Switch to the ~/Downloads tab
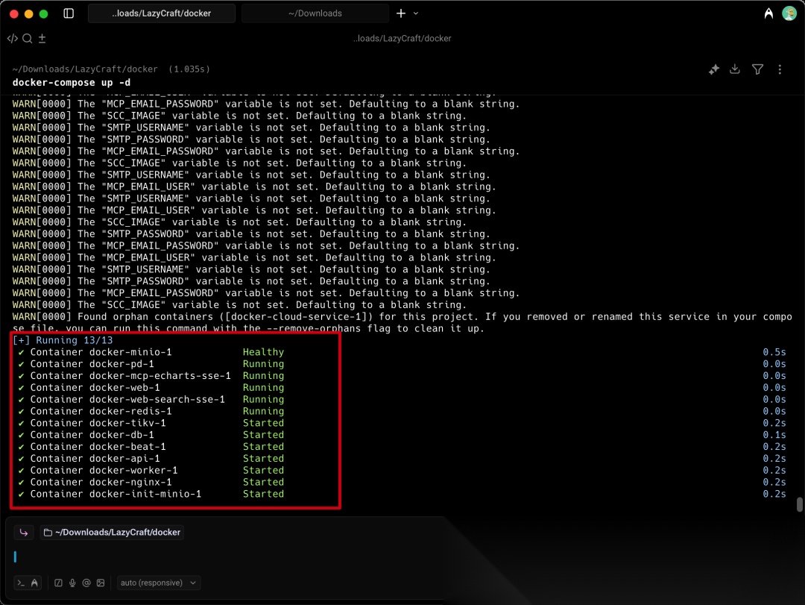 click(315, 13)
